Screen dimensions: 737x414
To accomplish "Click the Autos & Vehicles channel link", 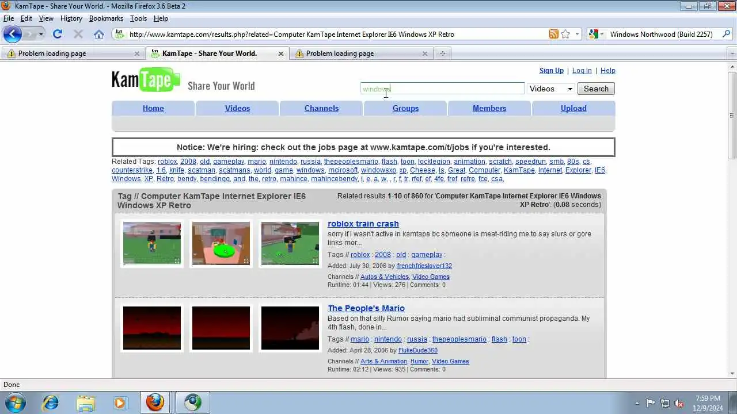I will (x=385, y=277).
